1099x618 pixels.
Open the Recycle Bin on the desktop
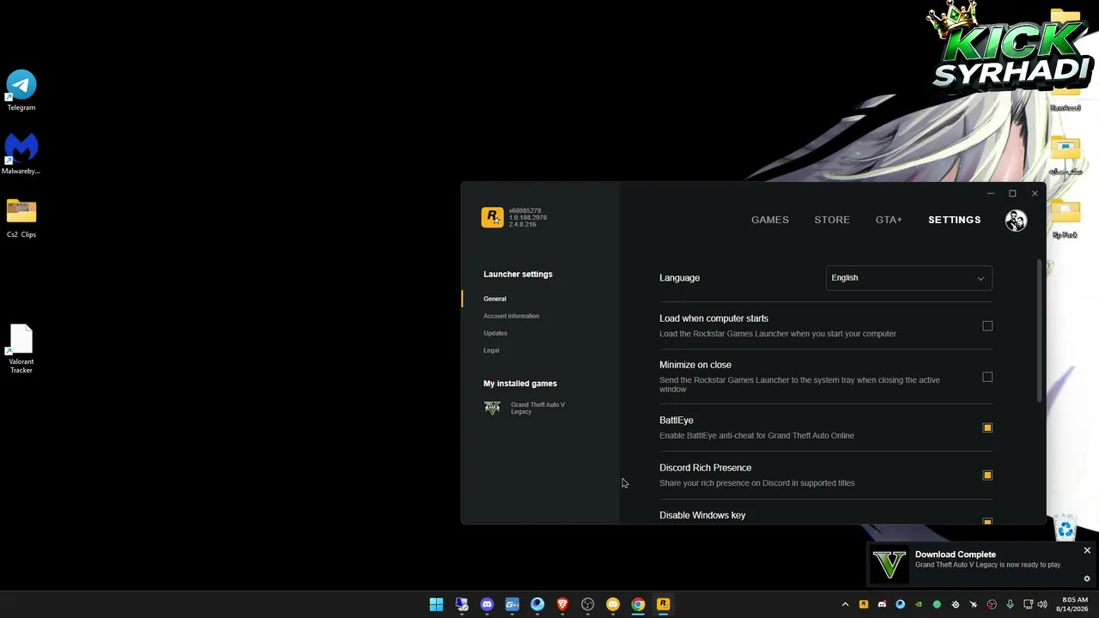pyautogui.click(x=1066, y=530)
